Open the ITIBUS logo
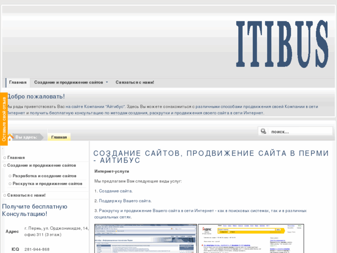The height and width of the screenshot is (253, 337). click(x=282, y=45)
